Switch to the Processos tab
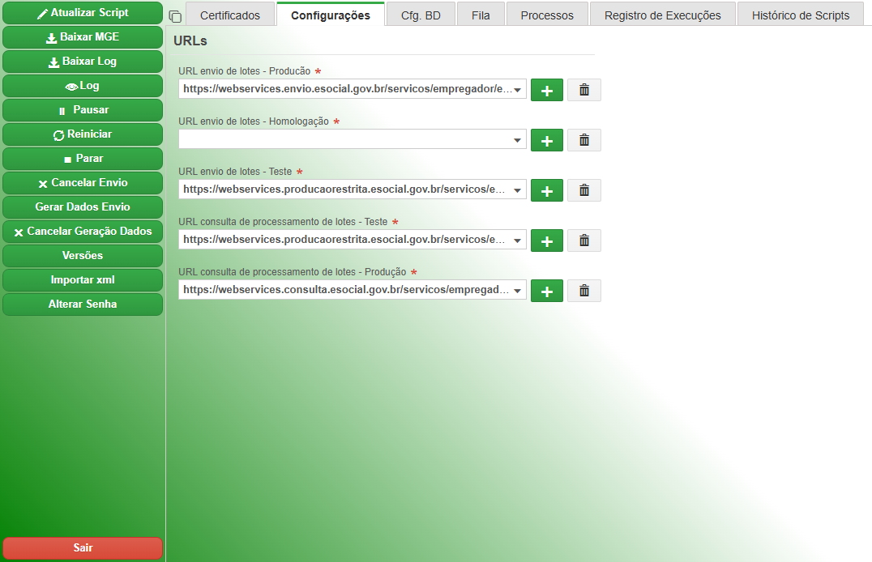 [547, 15]
